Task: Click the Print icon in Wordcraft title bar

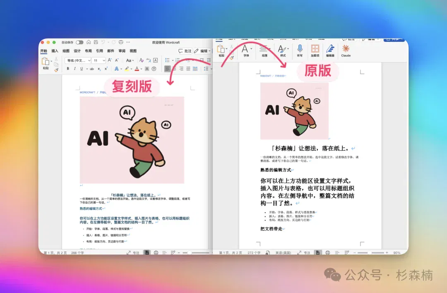Action: point(121,42)
